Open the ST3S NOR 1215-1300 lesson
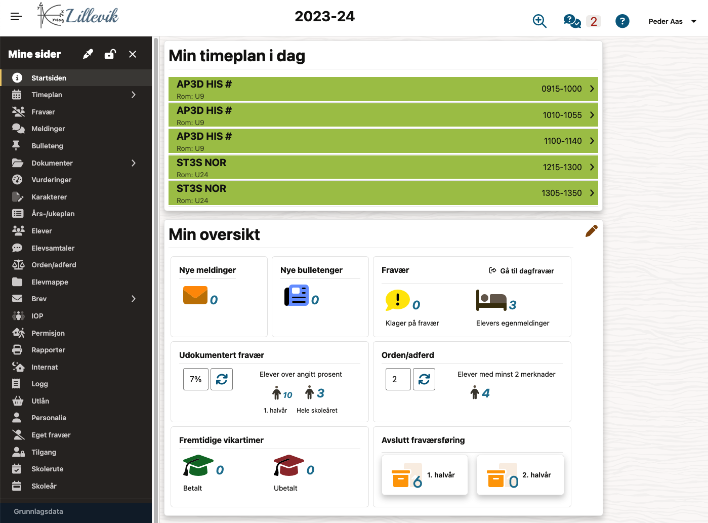This screenshot has height=523, width=708. [383, 168]
